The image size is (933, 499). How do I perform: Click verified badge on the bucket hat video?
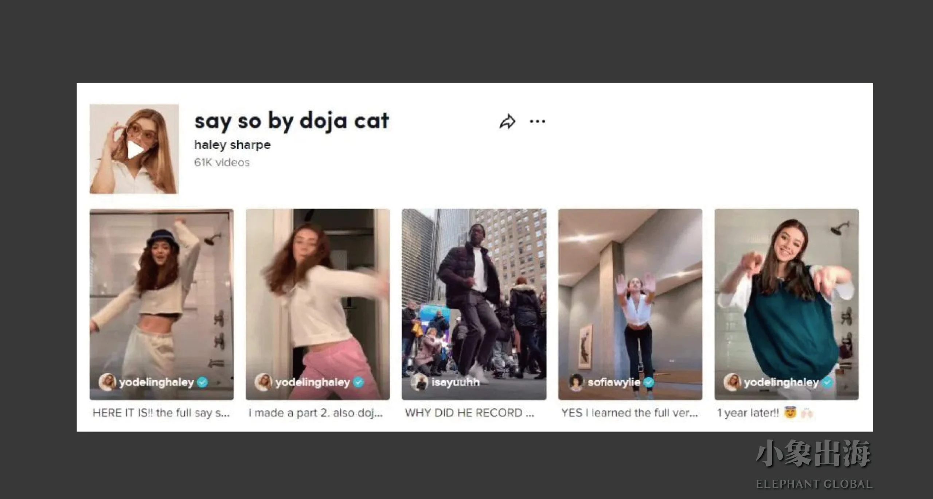[x=203, y=382]
